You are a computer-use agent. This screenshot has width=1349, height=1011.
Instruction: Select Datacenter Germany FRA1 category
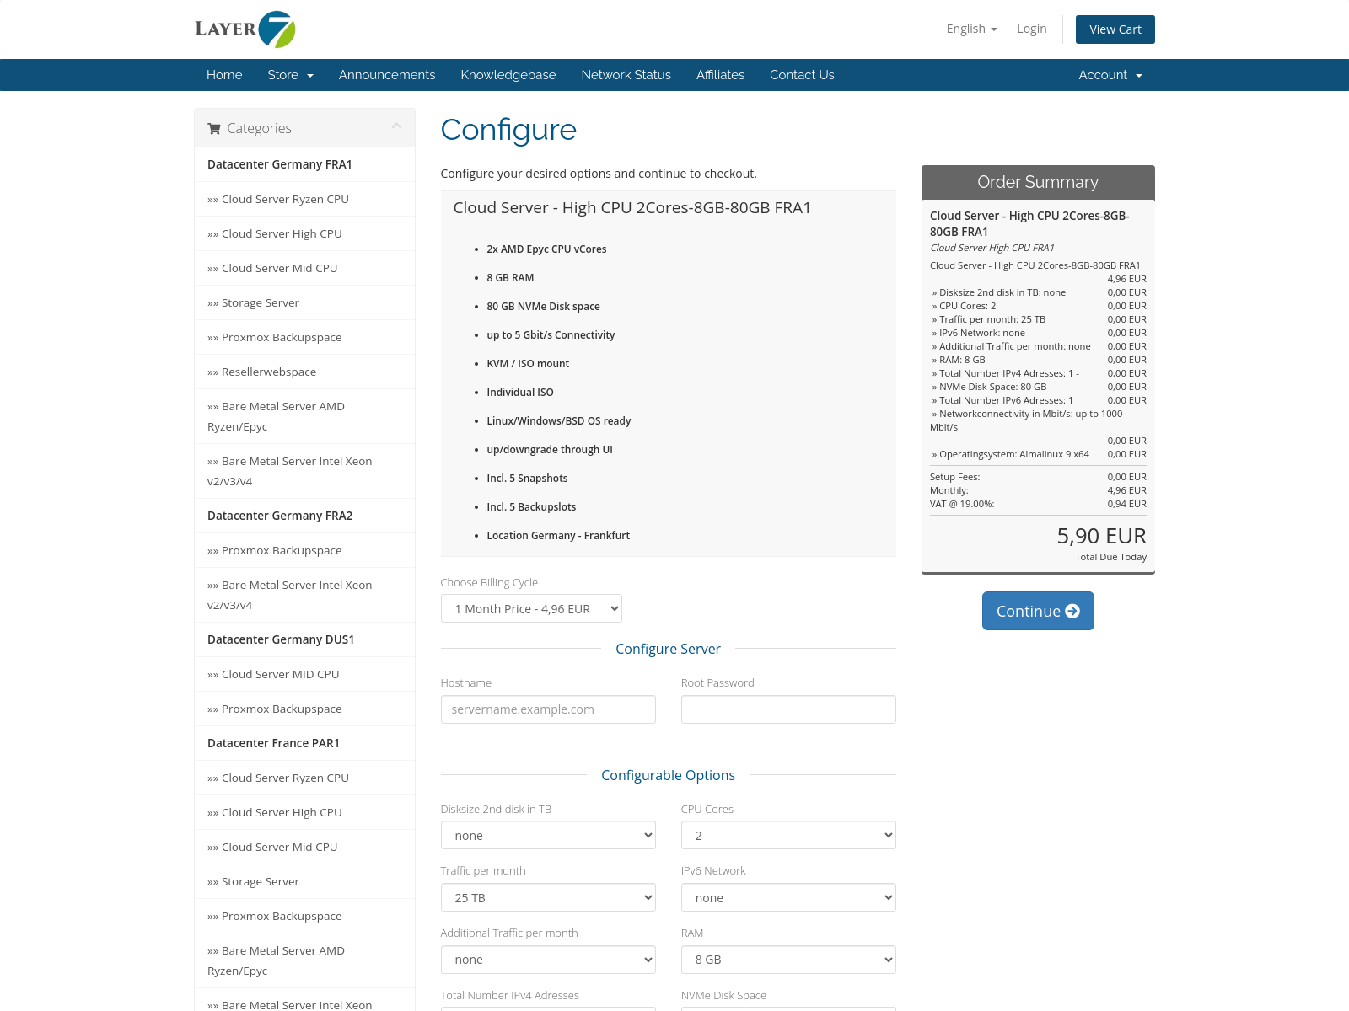coord(304,164)
